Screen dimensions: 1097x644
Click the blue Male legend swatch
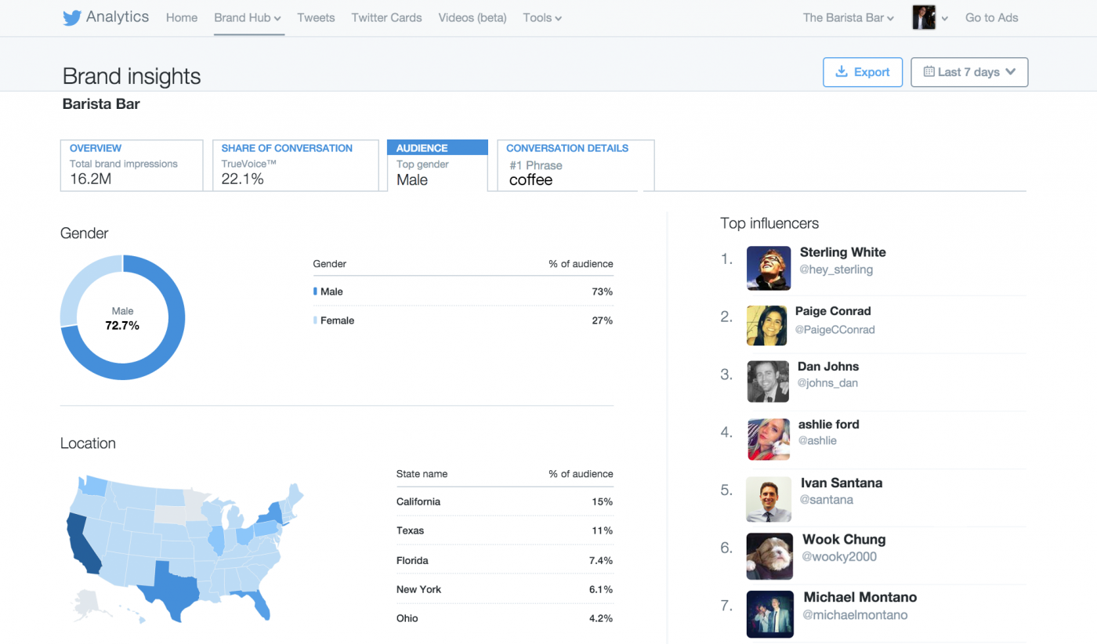coord(315,291)
